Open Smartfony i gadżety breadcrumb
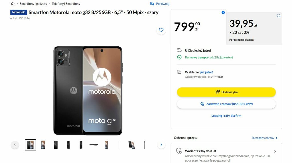This screenshot has height=163, width=292. [x=33, y=4]
